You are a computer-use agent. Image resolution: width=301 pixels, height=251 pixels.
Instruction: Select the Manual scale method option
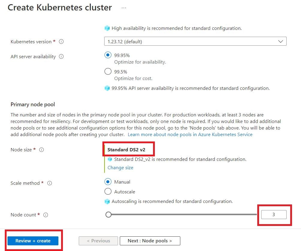[x=108, y=182]
